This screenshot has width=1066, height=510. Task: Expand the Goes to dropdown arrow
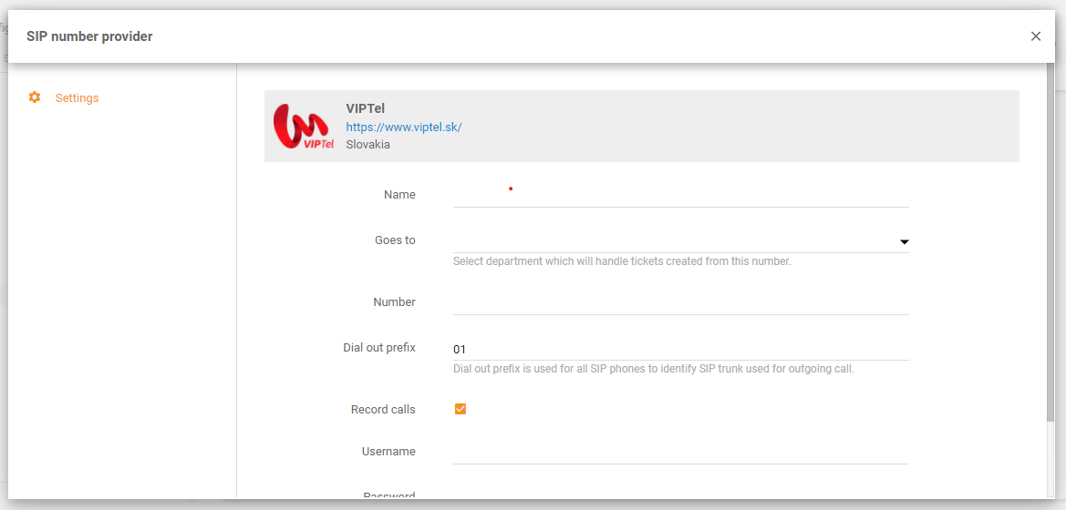pyautogui.click(x=904, y=242)
